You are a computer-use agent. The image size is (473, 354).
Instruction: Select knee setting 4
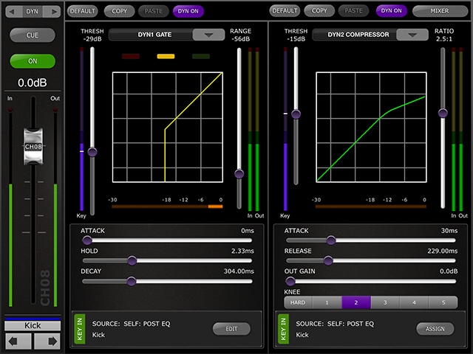pyautogui.click(x=412, y=302)
